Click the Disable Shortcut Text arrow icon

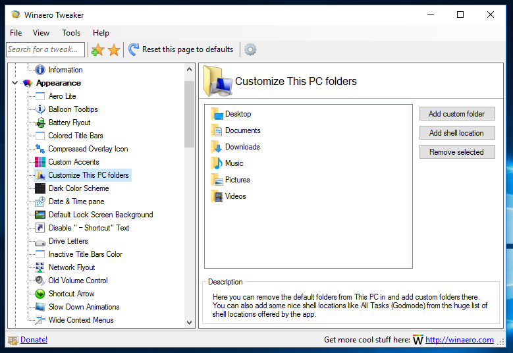(x=40, y=228)
